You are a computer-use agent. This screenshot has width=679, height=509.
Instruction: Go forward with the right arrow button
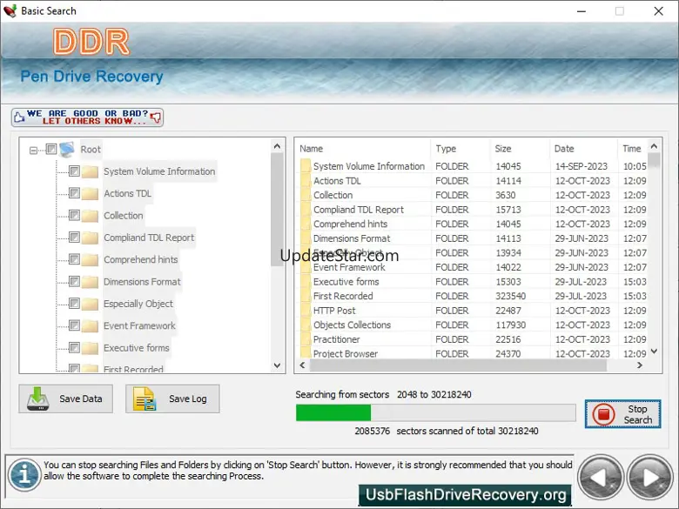pyautogui.click(x=649, y=478)
